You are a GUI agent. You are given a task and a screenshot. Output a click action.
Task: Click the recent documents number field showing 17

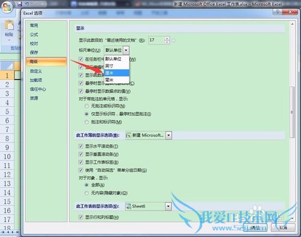[x=157, y=40]
